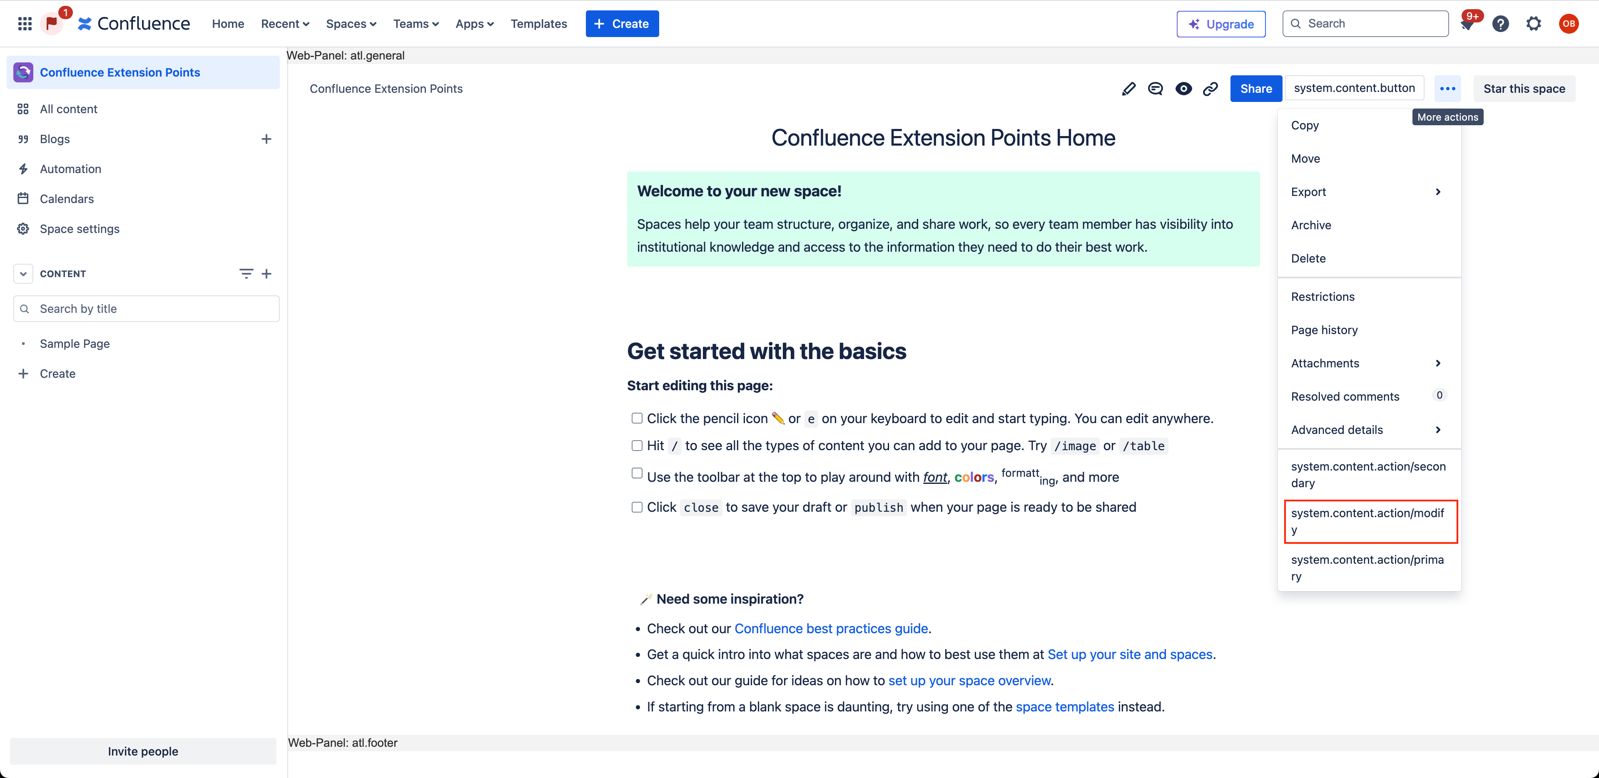Select Copy in More actions menu

(1369, 125)
